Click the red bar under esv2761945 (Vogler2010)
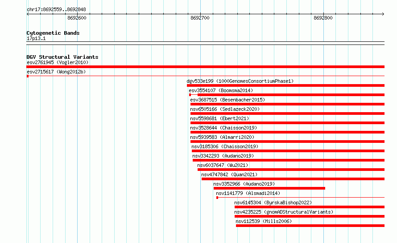Screen dimensions: 397x243 (x=205, y=67)
